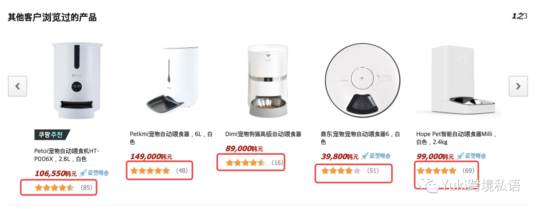Click the Petkmi宠物自动喂食器 title link

tap(171, 138)
